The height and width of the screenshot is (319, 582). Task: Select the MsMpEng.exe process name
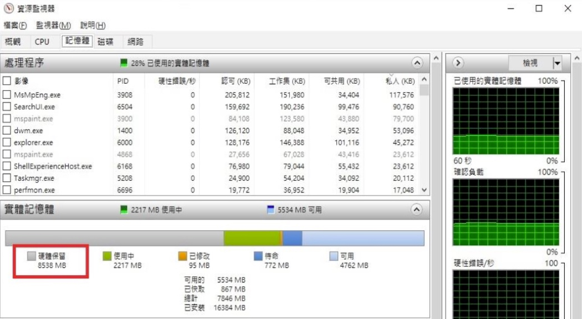pos(37,95)
